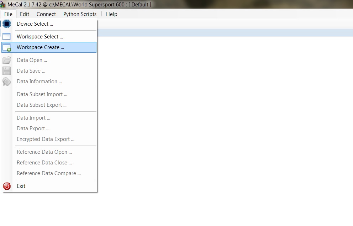Screen dimensions: 353x226
Task: Open the Help menu
Action: tap(112, 14)
